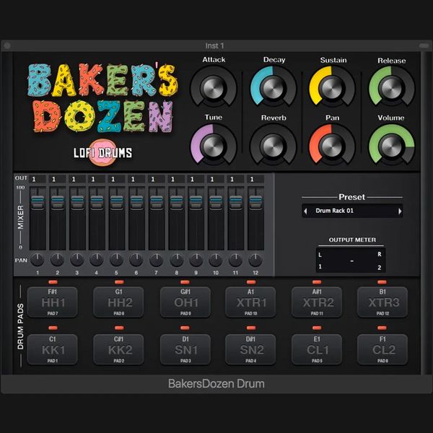
Task: Open channel 9 OUT selector
Action: (196, 179)
